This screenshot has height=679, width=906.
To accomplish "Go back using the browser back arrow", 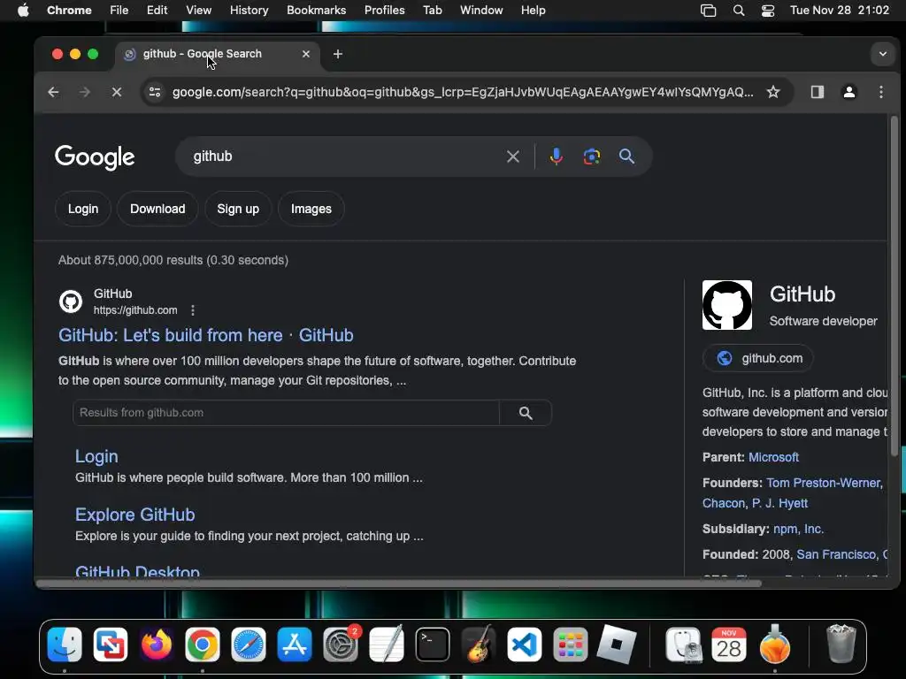I will pos(53,92).
